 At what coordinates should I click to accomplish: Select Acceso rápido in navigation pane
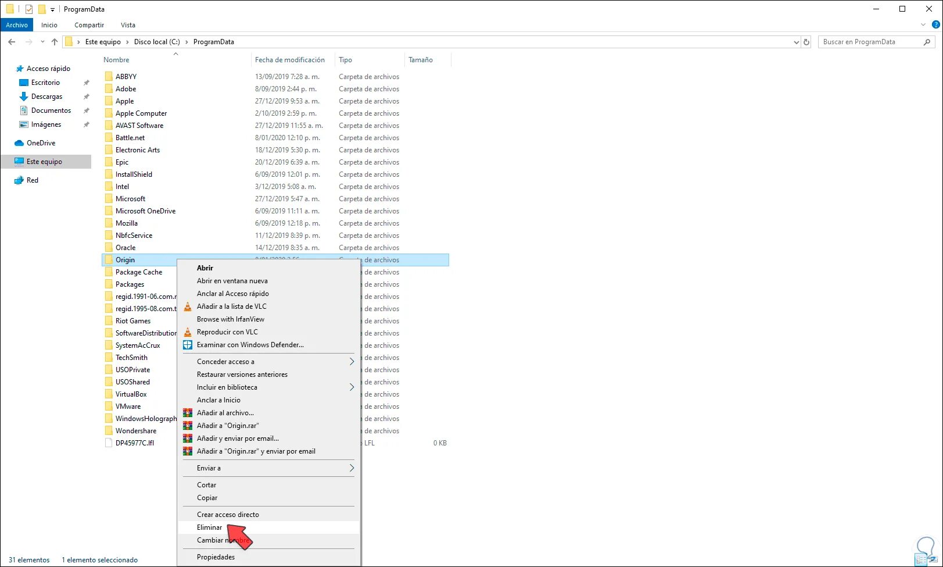click(48, 69)
